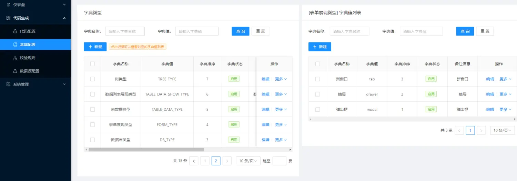This screenshot has width=517, height=181.
Task: Open 更多 dropdown for 抽屉 row
Action: (506, 94)
